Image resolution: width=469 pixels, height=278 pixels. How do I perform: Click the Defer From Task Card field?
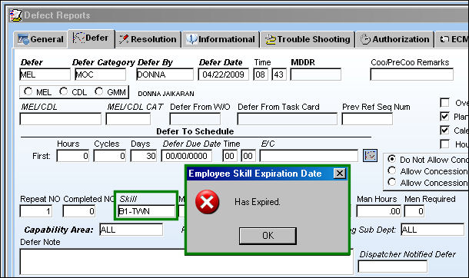(x=287, y=119)
